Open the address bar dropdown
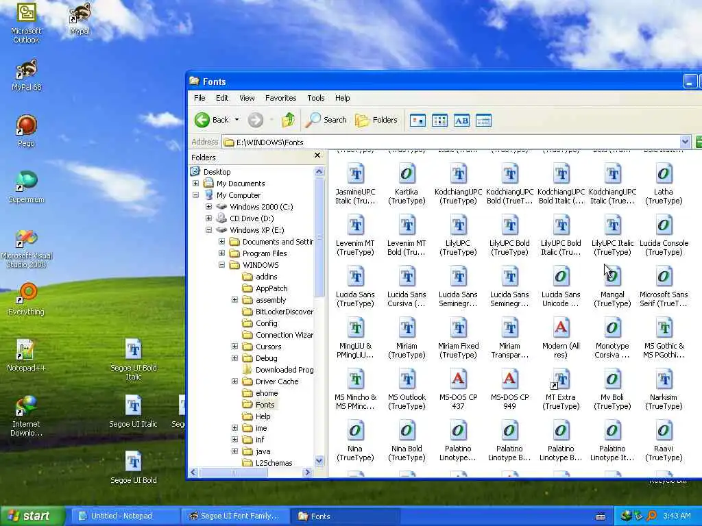Screen dimensions: 702x526 point(685,142)
